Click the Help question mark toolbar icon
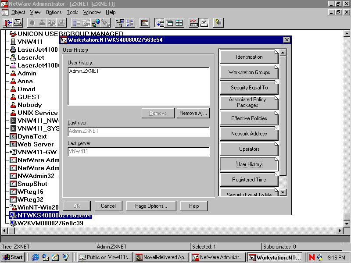The height and width of the screenshot is (263, 351). (218, 23)
